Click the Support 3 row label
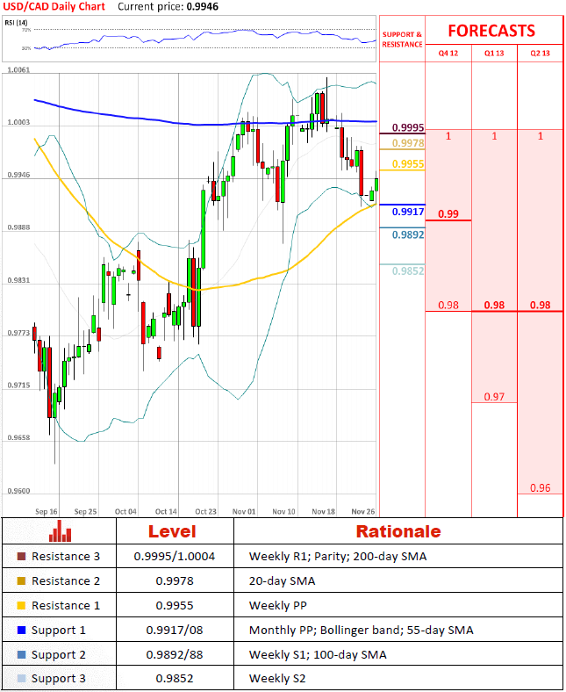The height and width of the screenshot is (692, 566). tap(58, 678)
